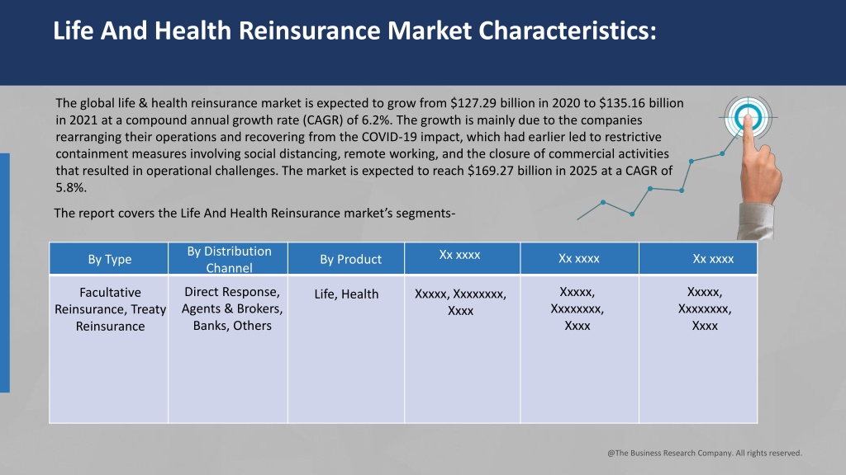846x475 pixels.
Task: Select the 'Life, Health' table cell
Action: point(346,349)
